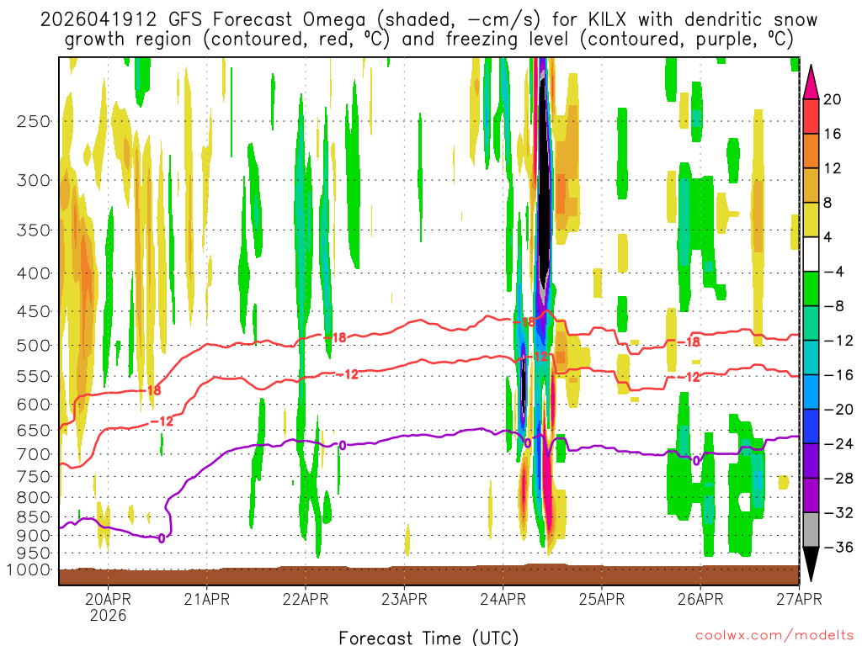This screenshot has height=646, width=862.
Task: Click the 21APR date label
Action: click(x=207, y=599)
